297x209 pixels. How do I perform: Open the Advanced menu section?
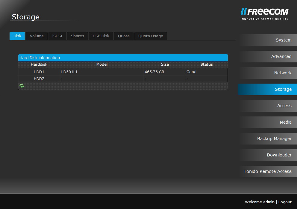267,56
